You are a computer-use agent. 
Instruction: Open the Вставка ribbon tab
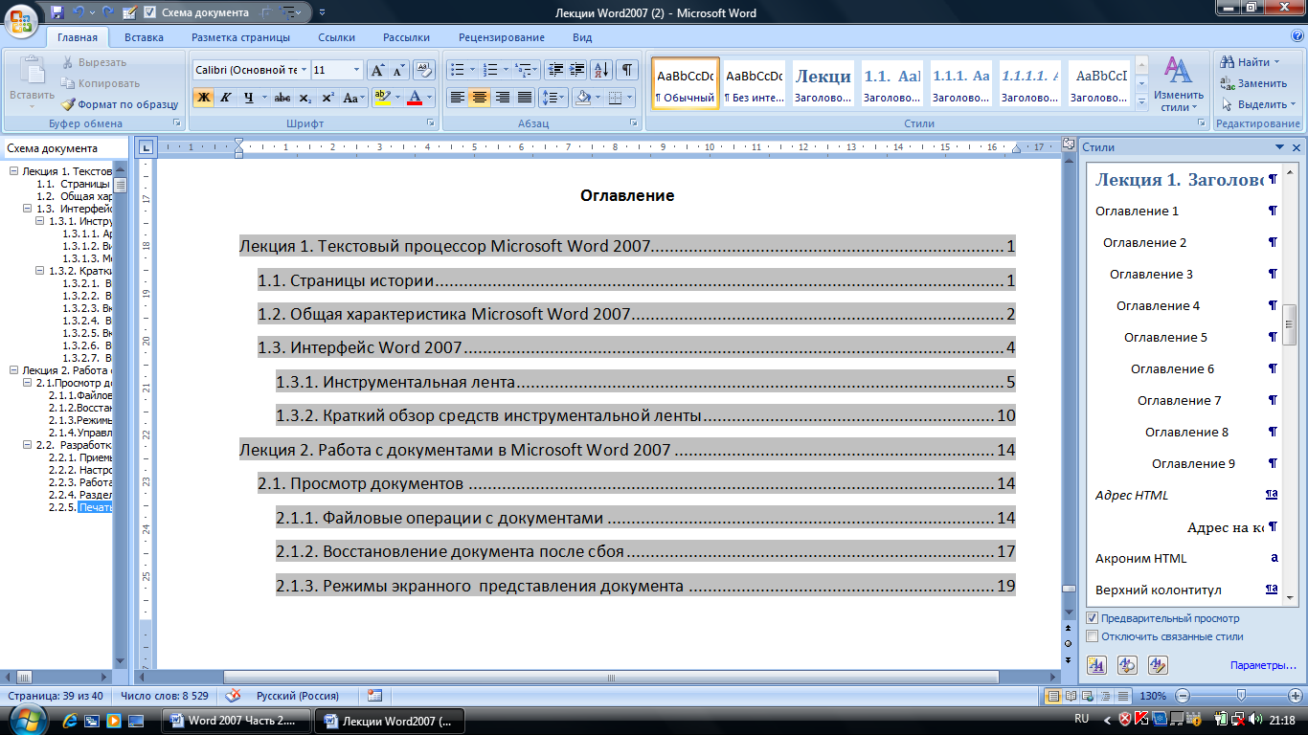[x=144, y=37]
